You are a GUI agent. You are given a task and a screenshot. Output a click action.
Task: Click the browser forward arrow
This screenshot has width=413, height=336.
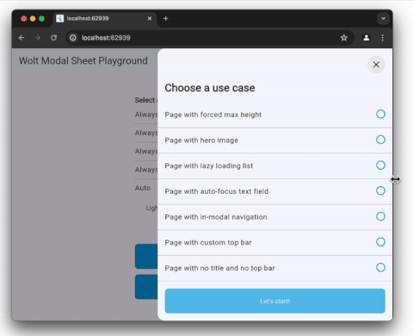[x=38, y=38]
